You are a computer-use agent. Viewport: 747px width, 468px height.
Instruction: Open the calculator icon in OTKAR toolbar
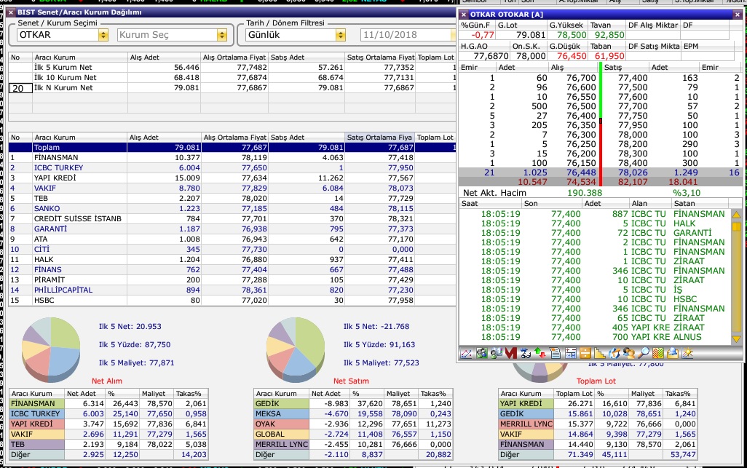[571, 353]
